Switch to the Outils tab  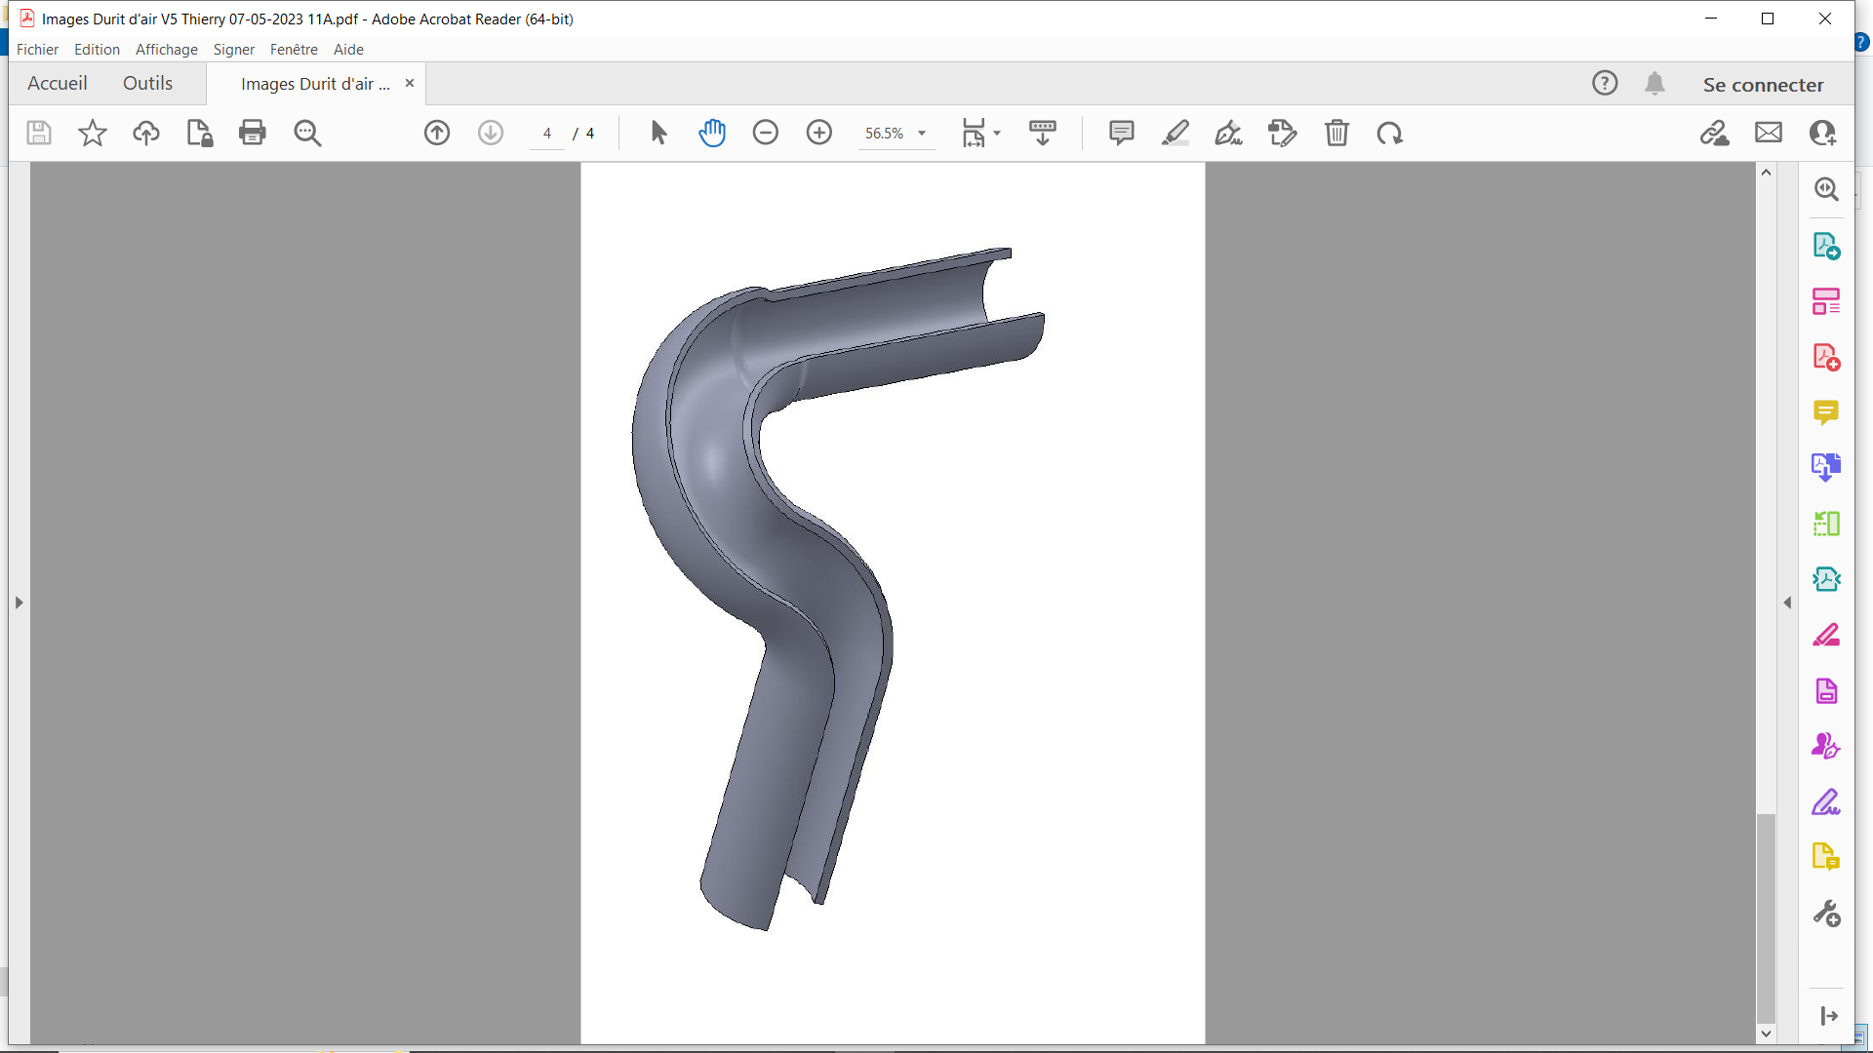[x=147, y=84]
